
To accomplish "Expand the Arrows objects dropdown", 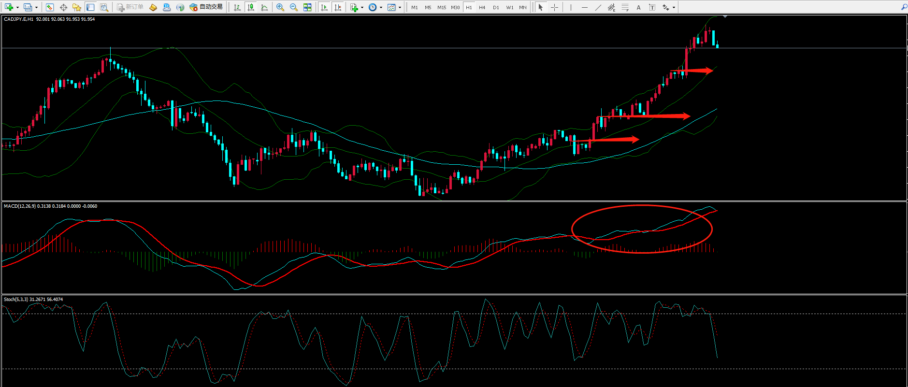I will pos(674,7).
